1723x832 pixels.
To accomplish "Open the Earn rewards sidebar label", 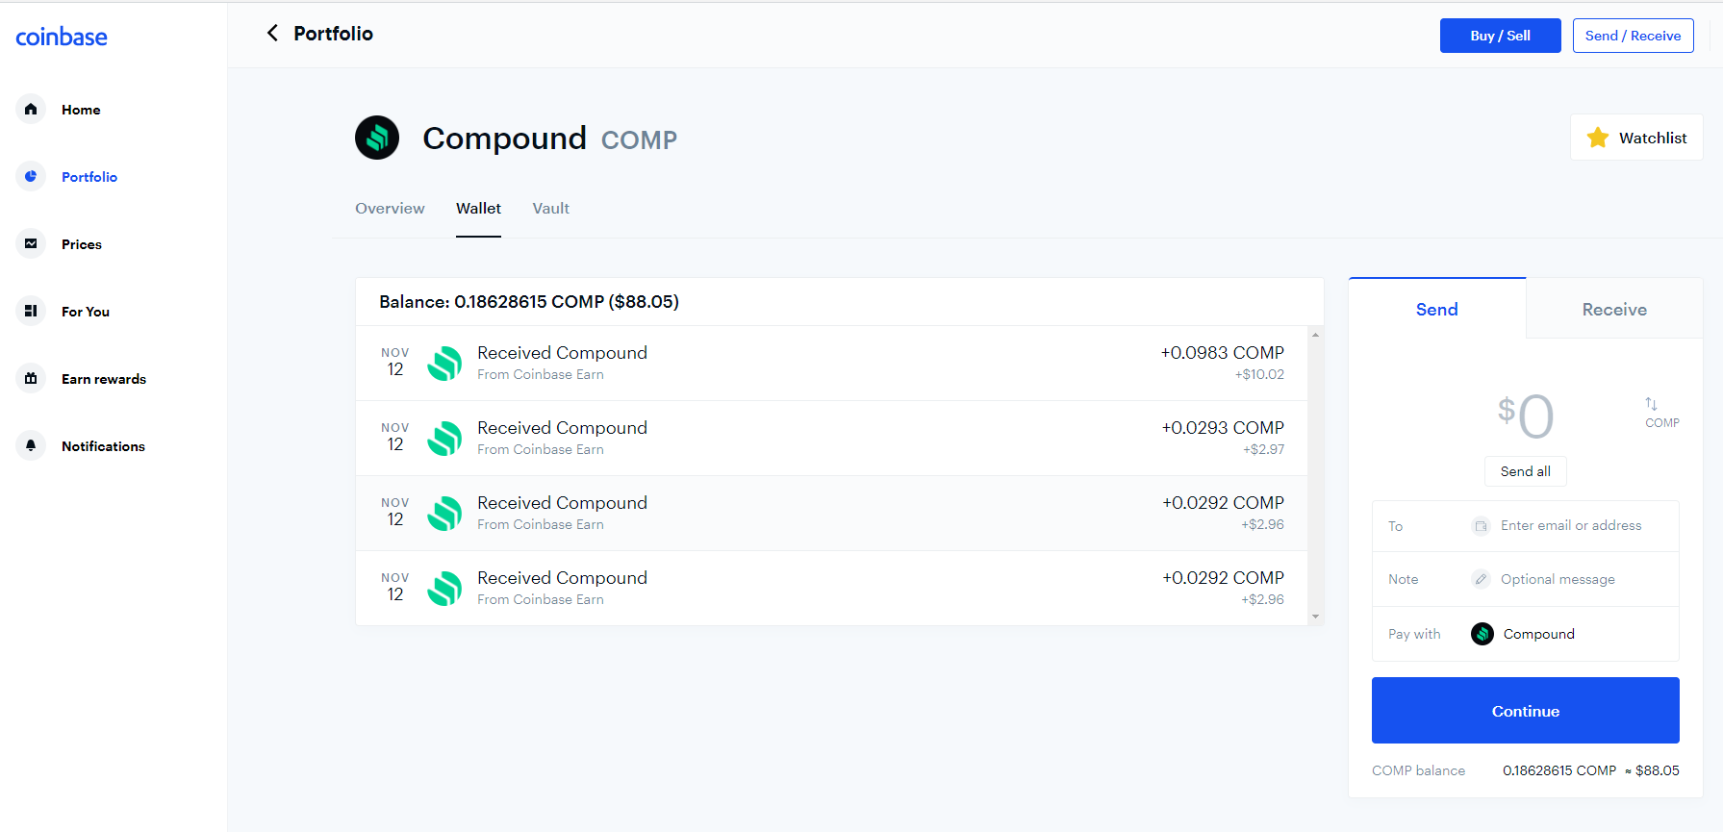I will coord(104,379).
